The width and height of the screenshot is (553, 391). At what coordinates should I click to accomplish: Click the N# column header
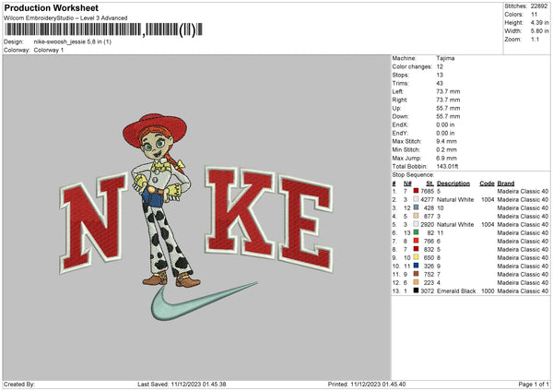click(407, 184)
